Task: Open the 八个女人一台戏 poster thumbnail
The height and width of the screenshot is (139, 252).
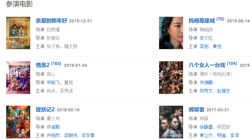Action: [x=171, y=77]
